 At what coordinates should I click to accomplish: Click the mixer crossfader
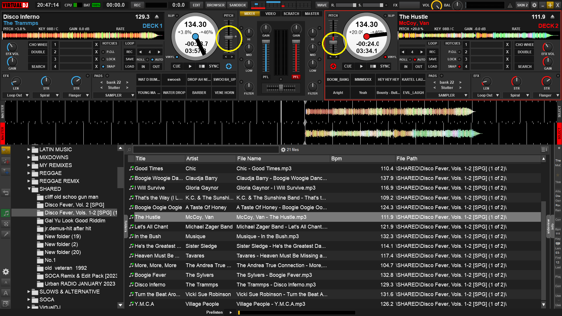pos(281,87)
